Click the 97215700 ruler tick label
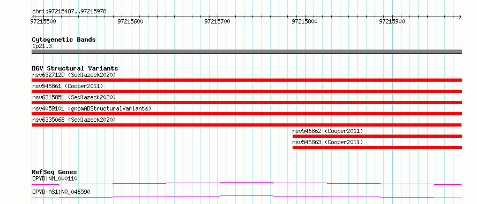The width and height of the screenshot is (477, 204). (217, 21)
